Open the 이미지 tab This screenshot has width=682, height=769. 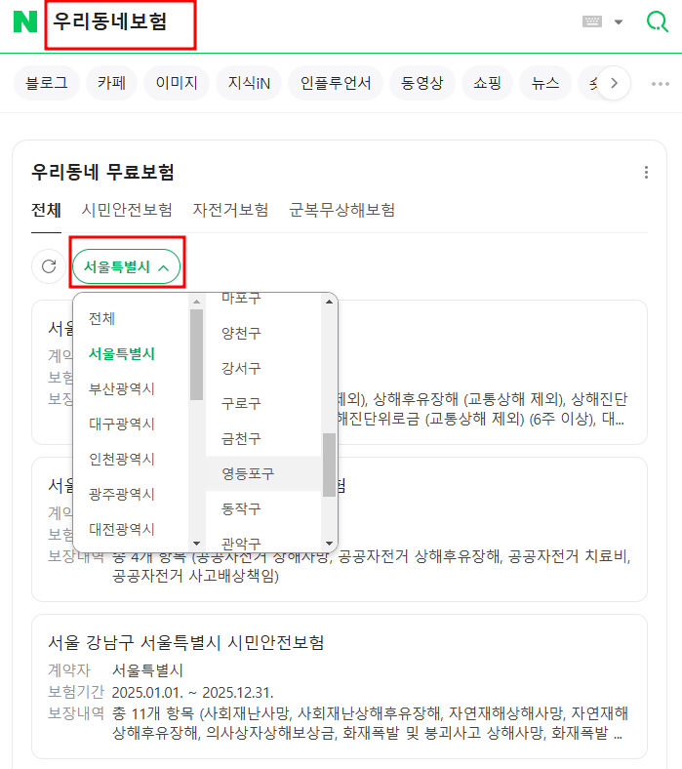tap(177, 83)
